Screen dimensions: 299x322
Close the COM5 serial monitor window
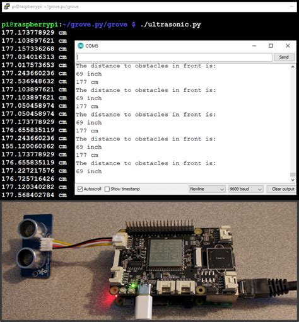[x=288, y=45]
